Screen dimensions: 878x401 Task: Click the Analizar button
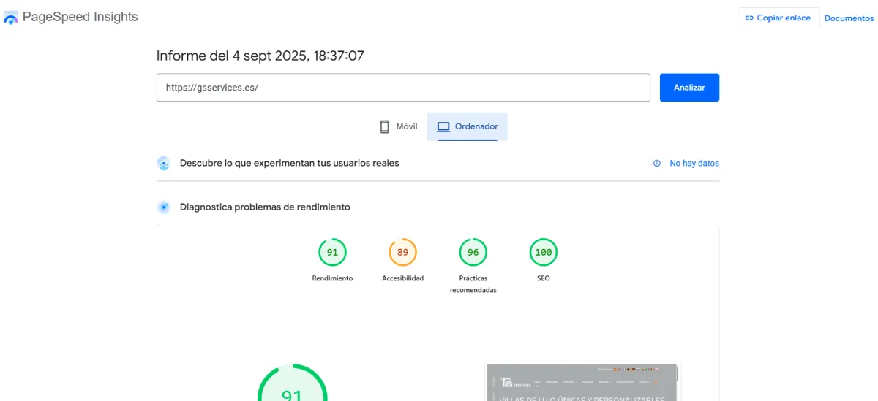(x=689, y=87)
